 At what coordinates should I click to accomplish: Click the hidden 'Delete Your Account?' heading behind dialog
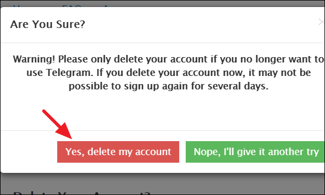(82, 193)
